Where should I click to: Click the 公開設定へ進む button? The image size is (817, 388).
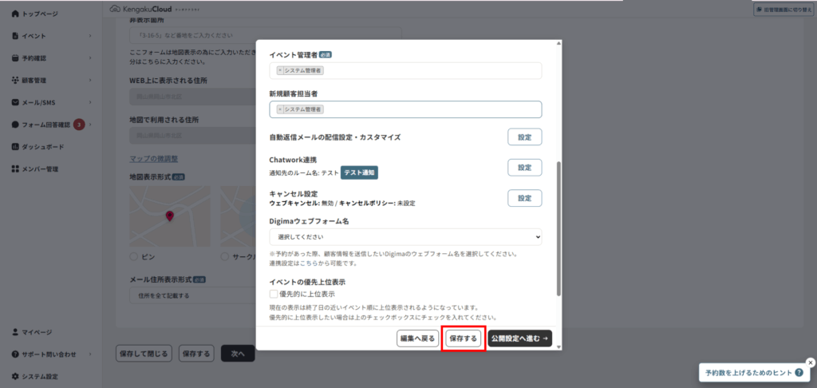519,339
